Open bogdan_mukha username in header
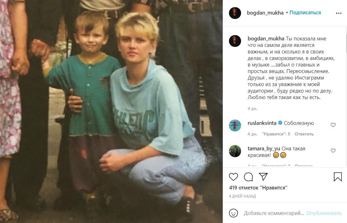This screenshot has height=223, width=347. pyautogui.click(x=265, y=13)
